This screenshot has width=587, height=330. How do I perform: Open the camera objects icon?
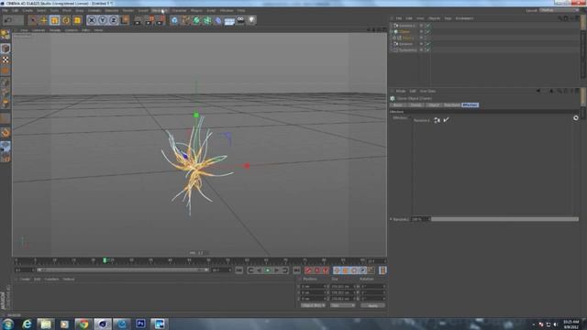point(240,20)
